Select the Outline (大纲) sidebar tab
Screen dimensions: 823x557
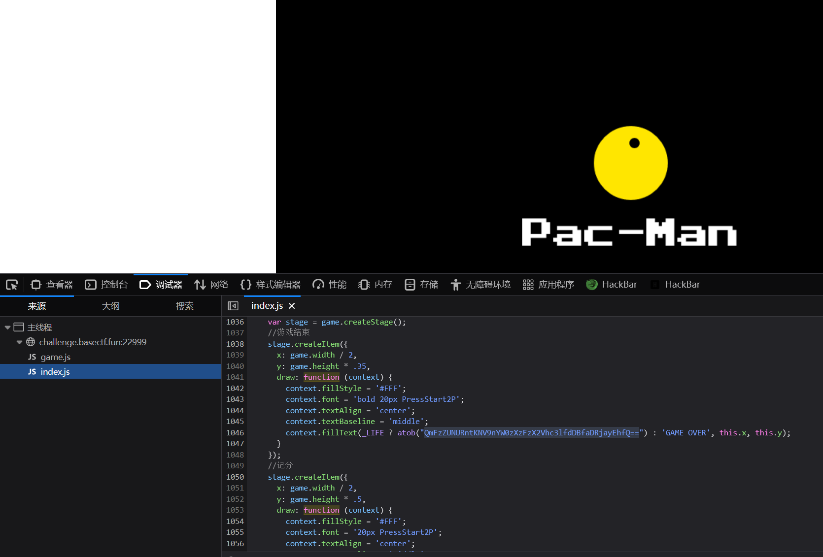(x=111, y=306)
